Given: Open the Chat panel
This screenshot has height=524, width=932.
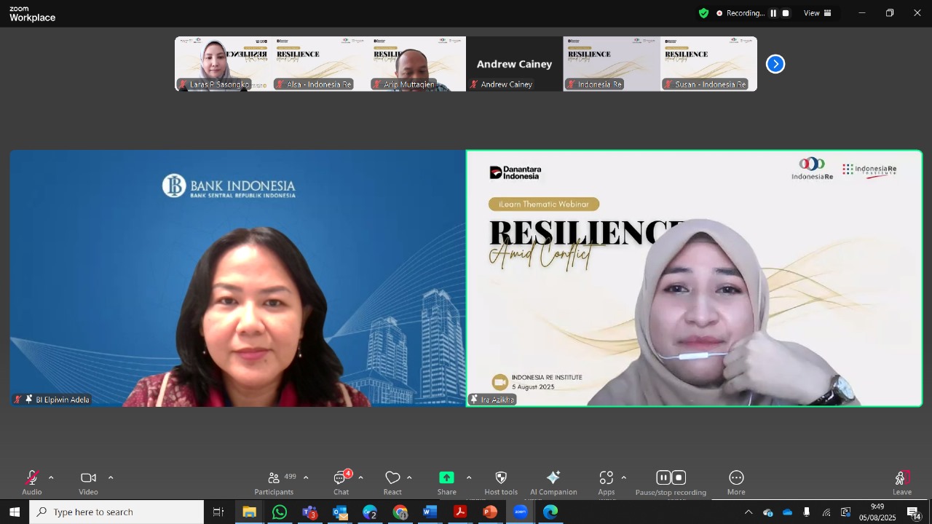Looking at the screenshot, I should click(x=341, y=482).
